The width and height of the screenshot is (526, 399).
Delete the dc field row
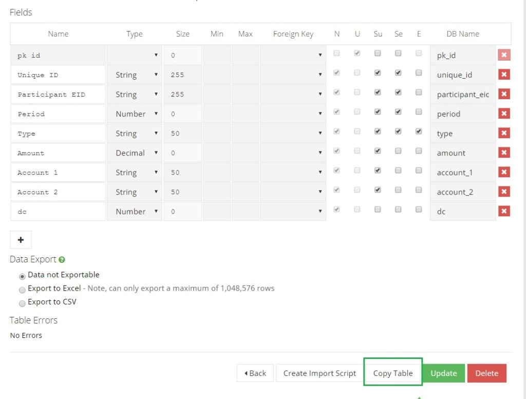coord(504,211)
